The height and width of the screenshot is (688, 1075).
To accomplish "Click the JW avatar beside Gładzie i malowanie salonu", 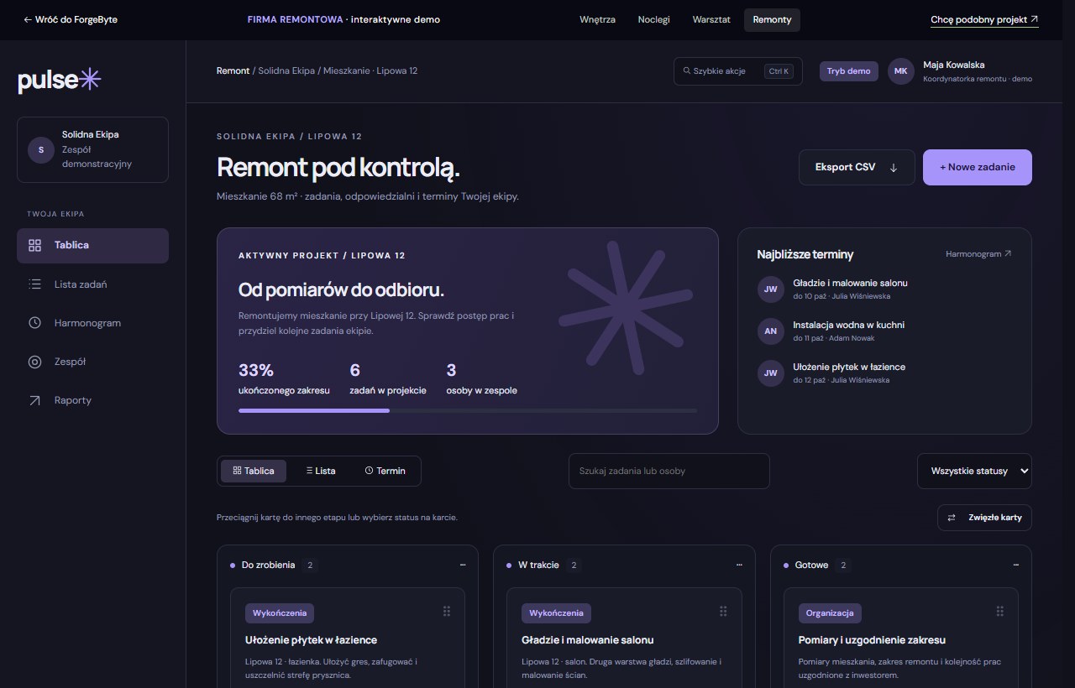I will [x=770, y=289].
